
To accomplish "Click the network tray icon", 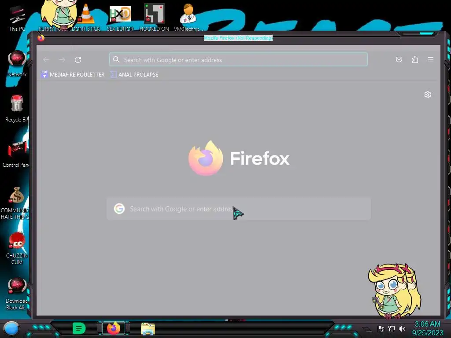I will [392, 328].
